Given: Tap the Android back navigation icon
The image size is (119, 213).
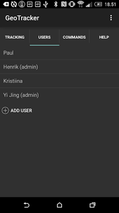Looking at the screenshot, I should click(x=26, y=205).
